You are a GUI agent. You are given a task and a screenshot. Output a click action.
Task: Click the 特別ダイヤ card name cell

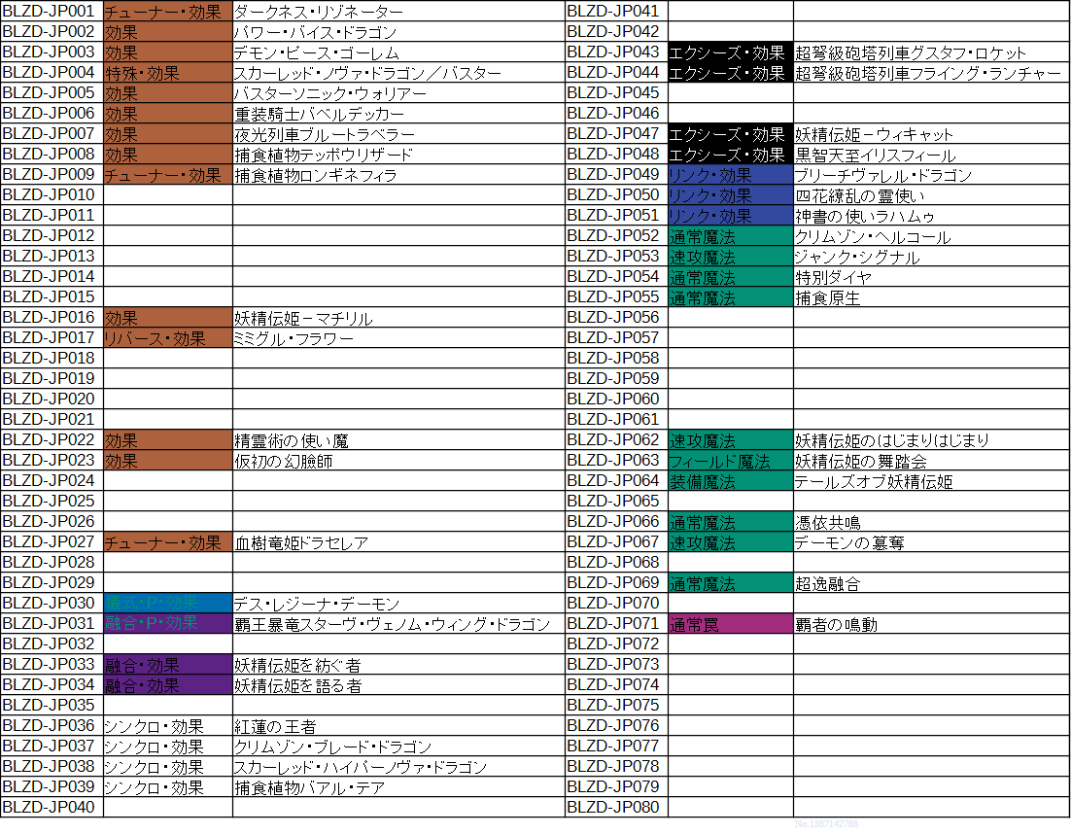[930, 277]
